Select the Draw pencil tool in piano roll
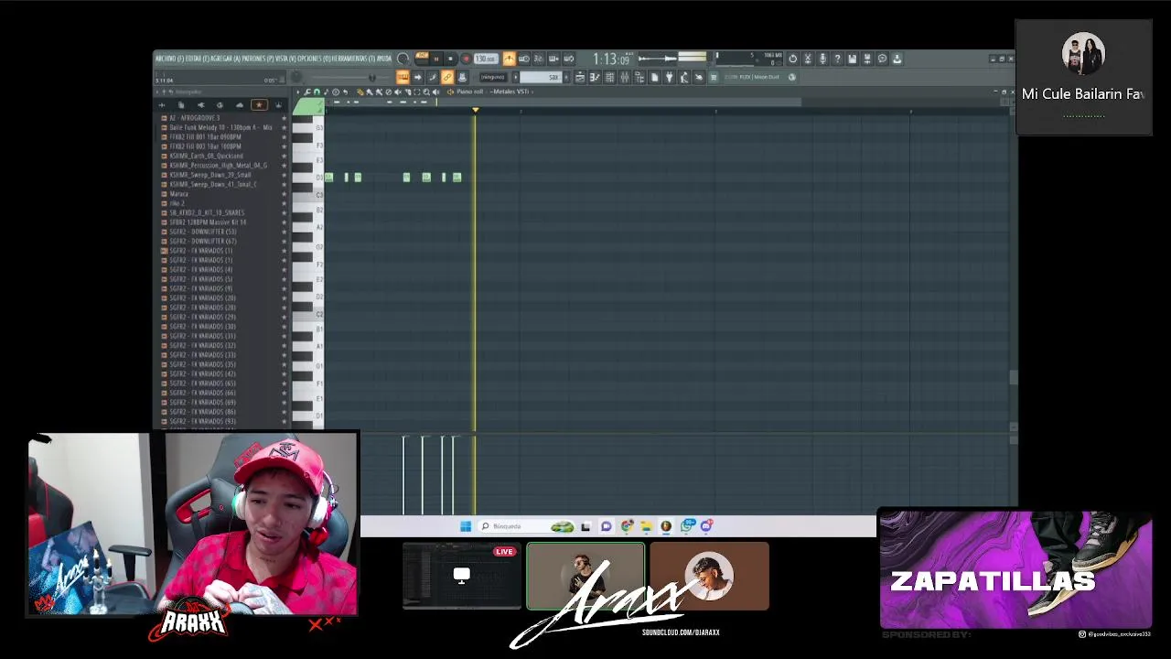 [x=360, y=92]
